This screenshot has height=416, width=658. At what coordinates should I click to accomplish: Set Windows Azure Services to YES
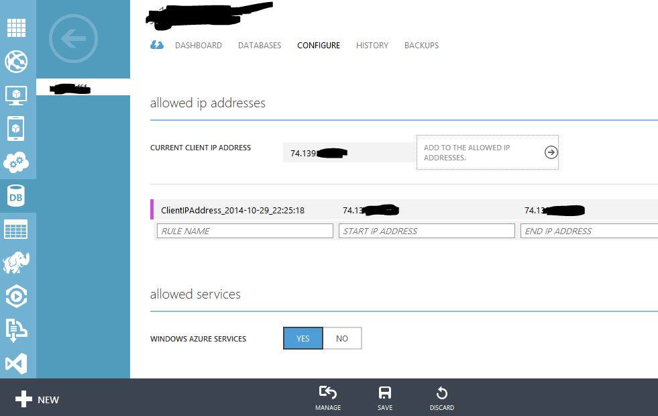tap(303, 339)
